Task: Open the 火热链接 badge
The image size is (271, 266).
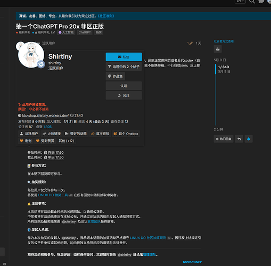Action: 52,134
